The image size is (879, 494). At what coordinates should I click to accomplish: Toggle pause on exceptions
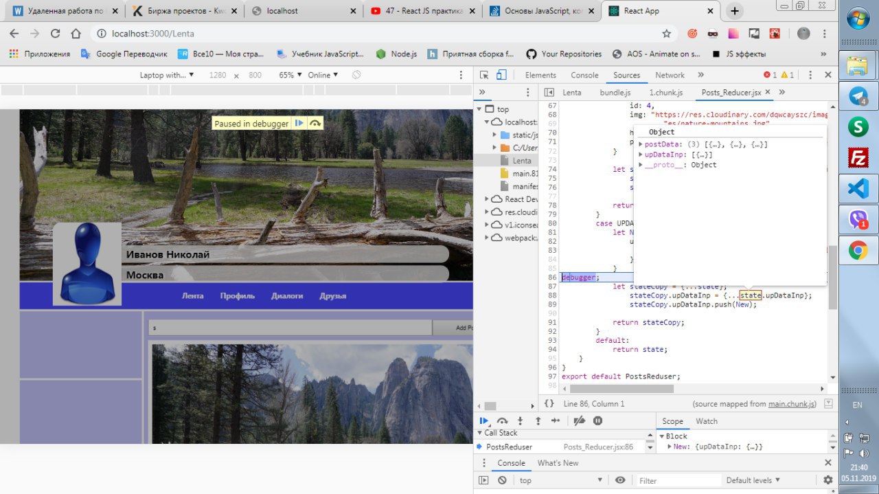pyautogui.click(x=597, y=421)
